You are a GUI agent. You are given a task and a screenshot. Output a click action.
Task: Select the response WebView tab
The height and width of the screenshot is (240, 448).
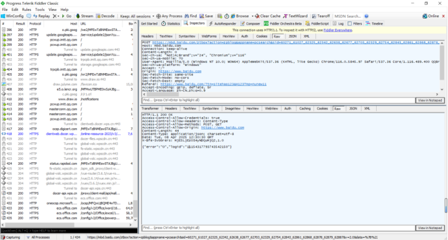tap(271, 109)
